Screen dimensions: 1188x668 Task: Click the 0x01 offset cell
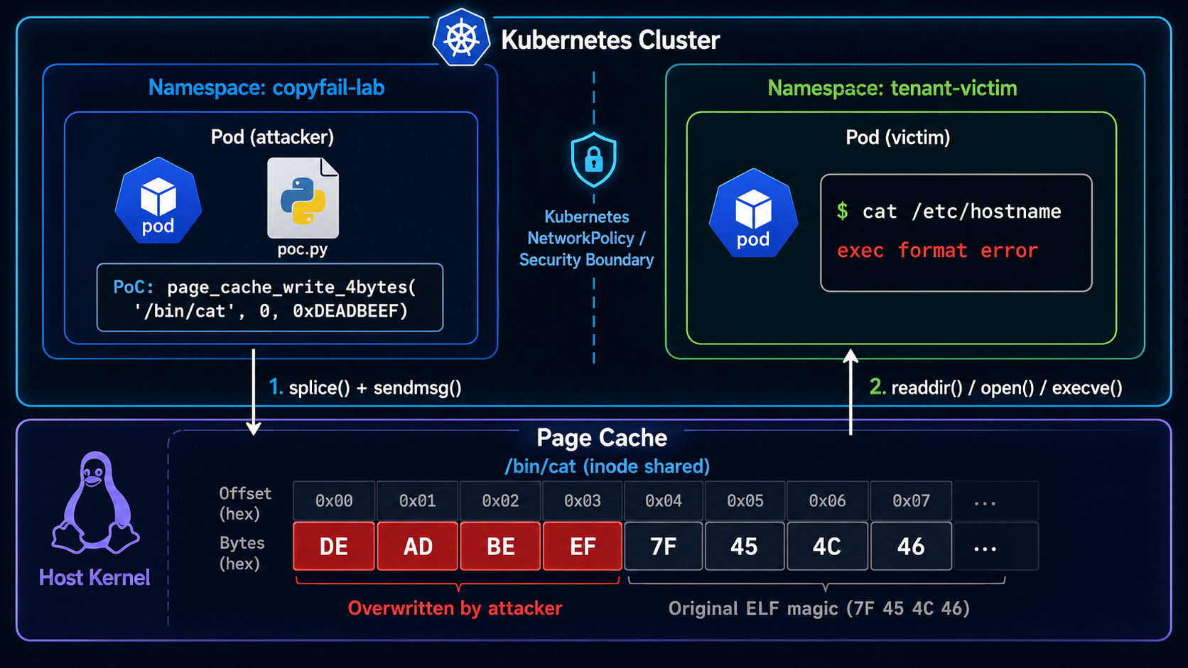(x=417, y=501)
